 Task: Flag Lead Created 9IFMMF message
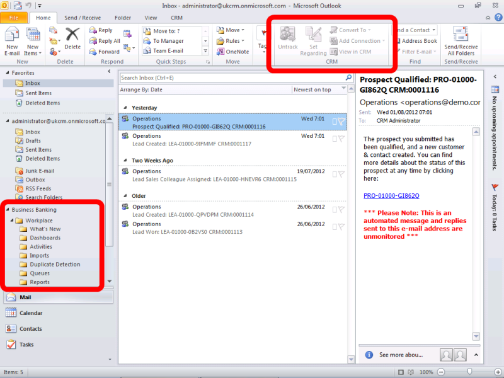[x=341, y=139]
